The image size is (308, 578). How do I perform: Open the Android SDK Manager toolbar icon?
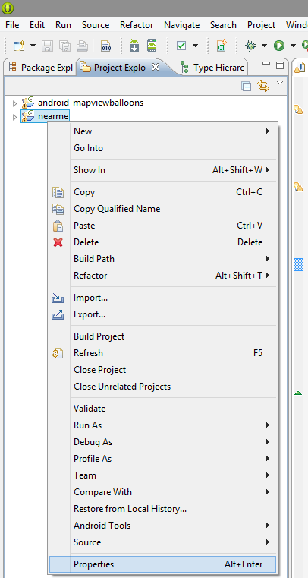[x=134, y=46]
